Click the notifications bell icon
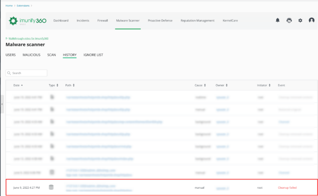 [x=278, y=20]
